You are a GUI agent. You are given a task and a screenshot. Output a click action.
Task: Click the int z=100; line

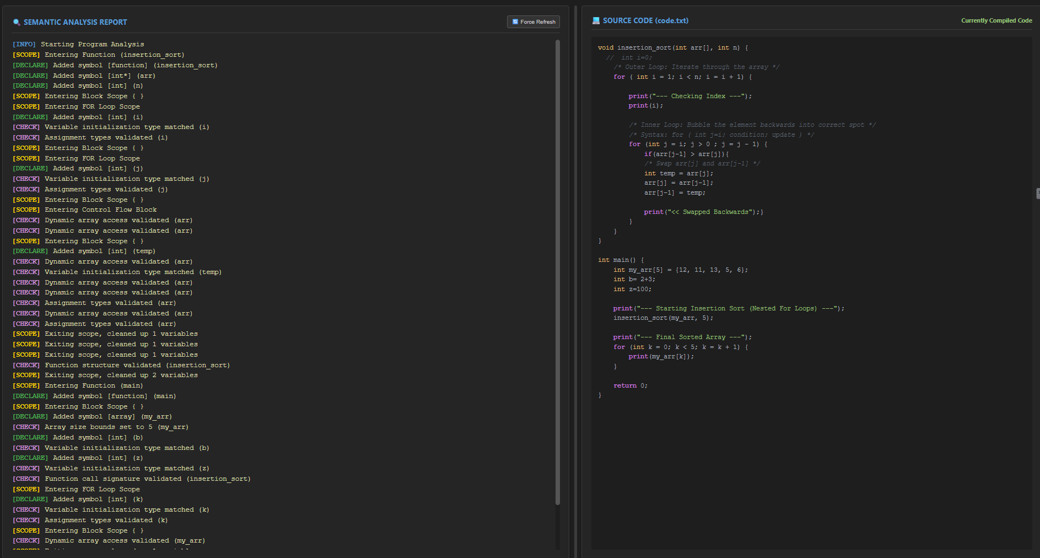pos(633,289)
